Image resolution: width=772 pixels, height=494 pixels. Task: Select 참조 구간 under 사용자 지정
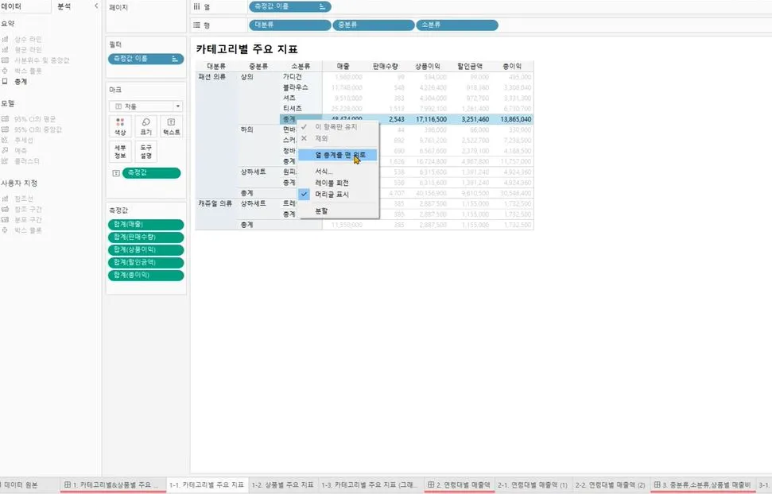(x=28, y=209)
